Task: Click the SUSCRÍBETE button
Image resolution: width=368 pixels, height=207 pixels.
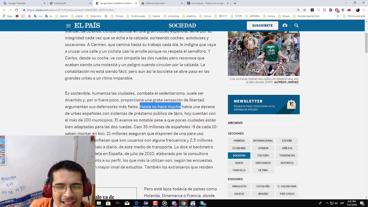Action: 262,26
